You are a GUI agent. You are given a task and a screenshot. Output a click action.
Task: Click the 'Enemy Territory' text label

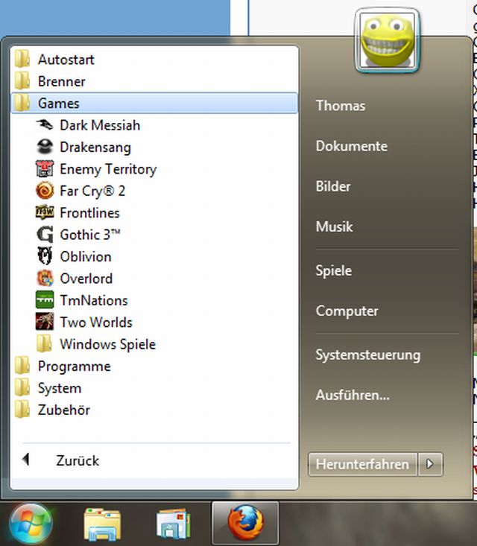click(x=108, y=169)
